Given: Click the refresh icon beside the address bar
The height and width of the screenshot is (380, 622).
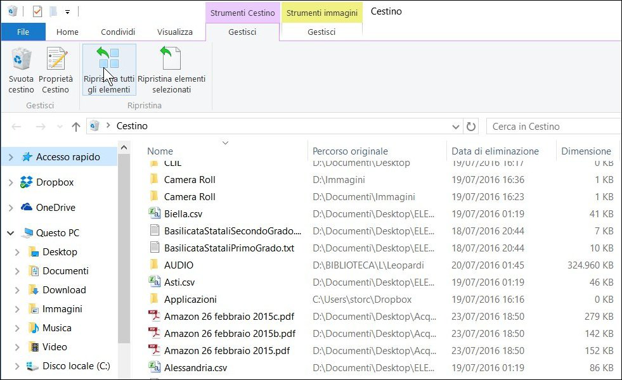Looking at the screenshot, I should [x=471, y=127].
